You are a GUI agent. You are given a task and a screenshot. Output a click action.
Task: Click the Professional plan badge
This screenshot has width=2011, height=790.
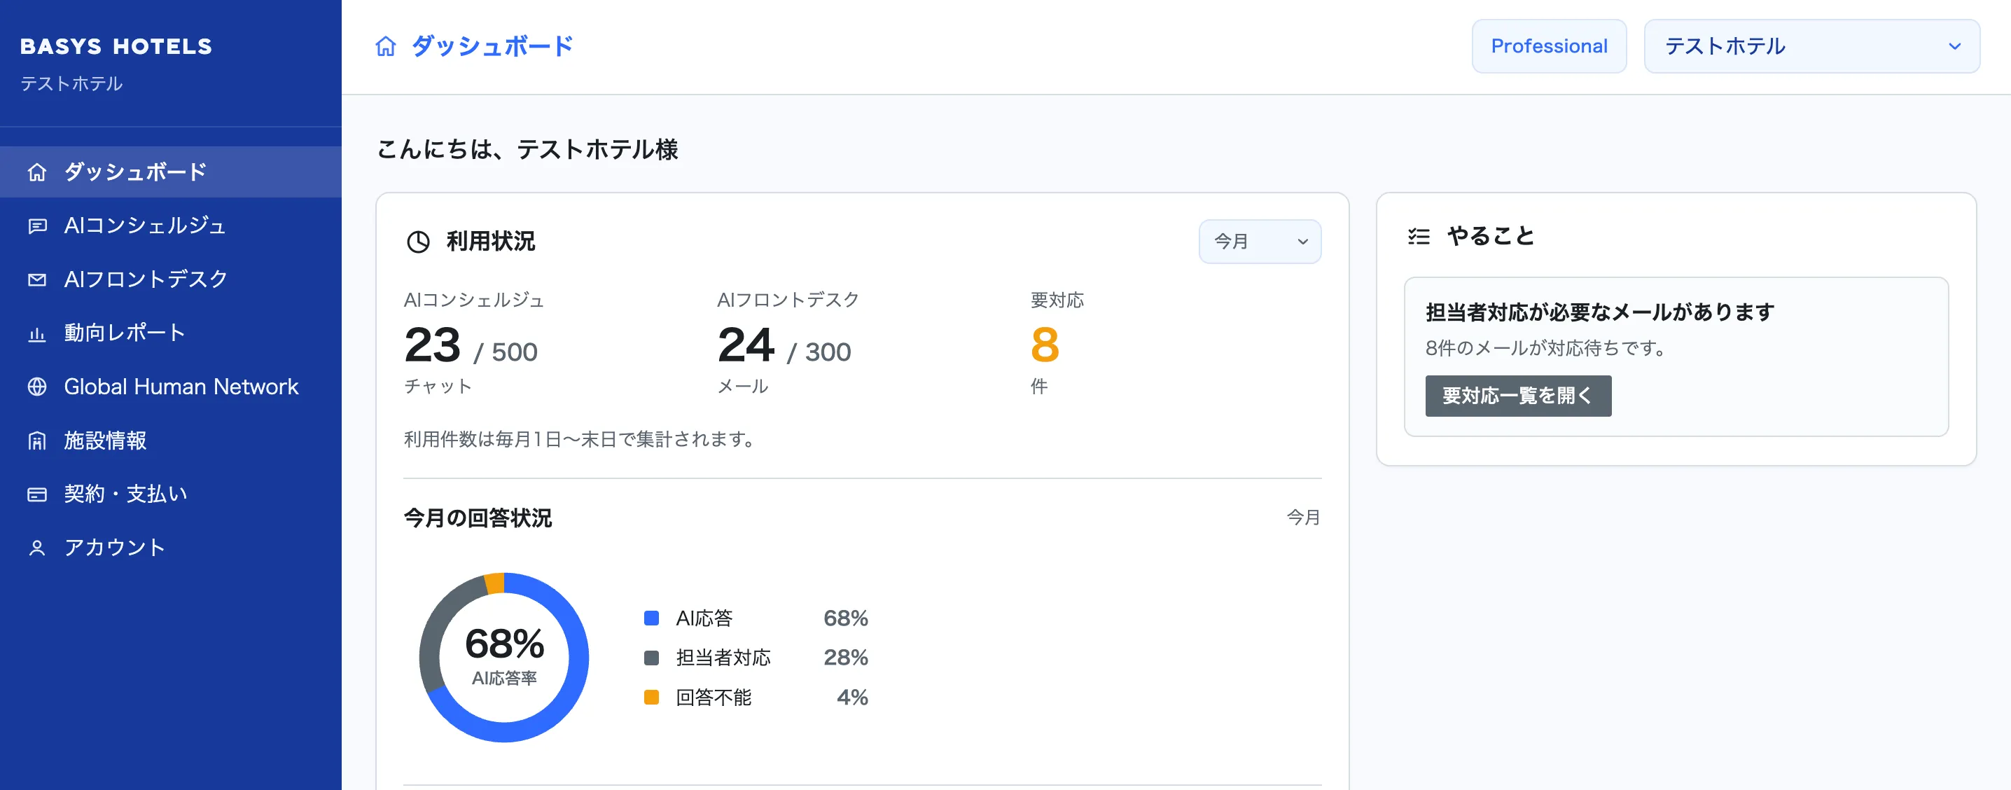click(1549, 46)
